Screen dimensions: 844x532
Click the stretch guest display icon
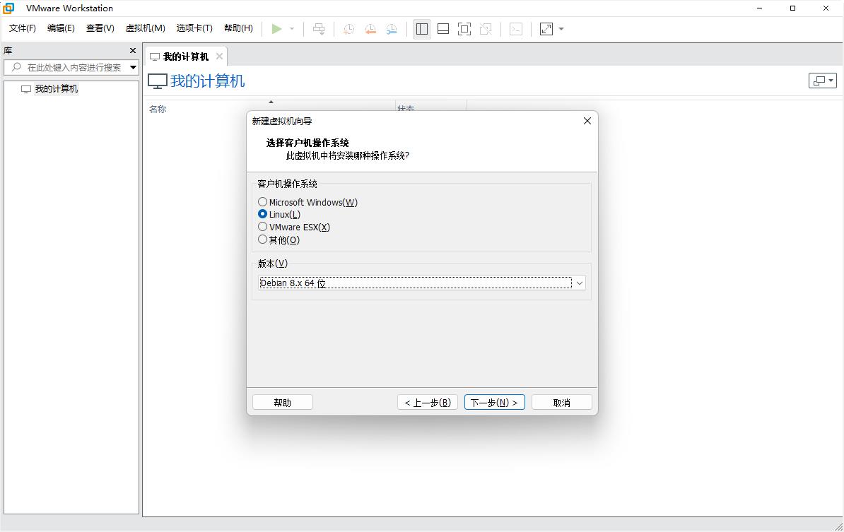[546, 29]
